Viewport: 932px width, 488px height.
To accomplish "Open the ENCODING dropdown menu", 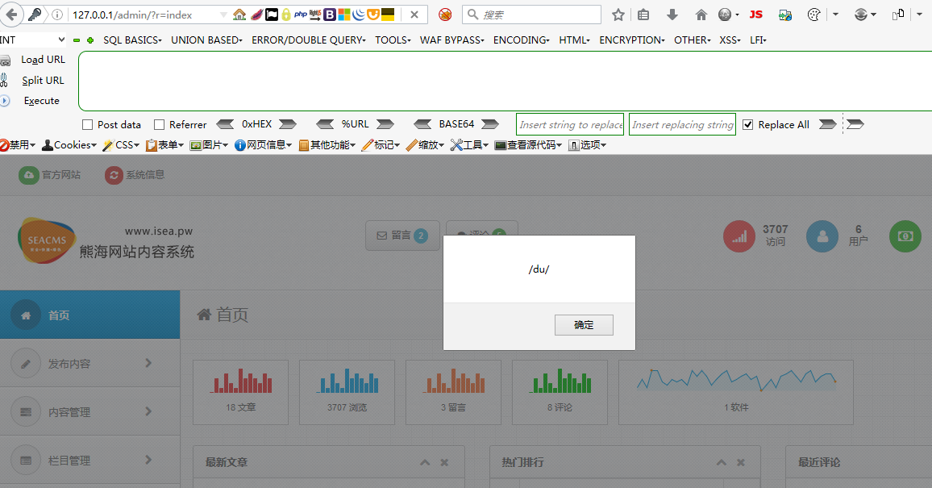I will tap(522, 40).
